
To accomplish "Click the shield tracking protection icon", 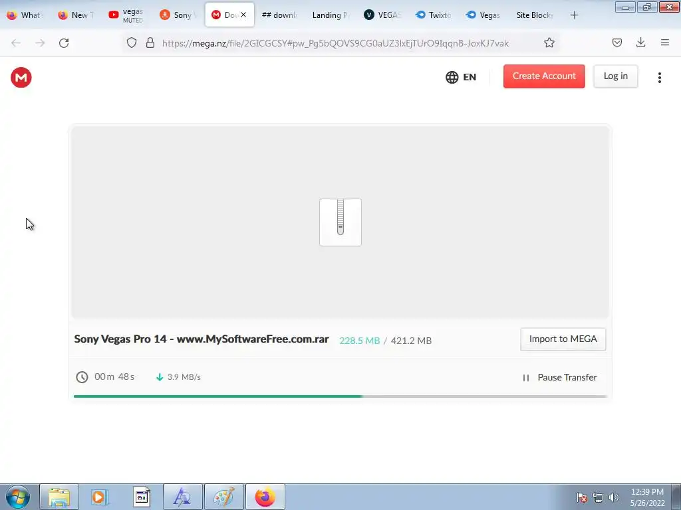I will coord(132,42).
